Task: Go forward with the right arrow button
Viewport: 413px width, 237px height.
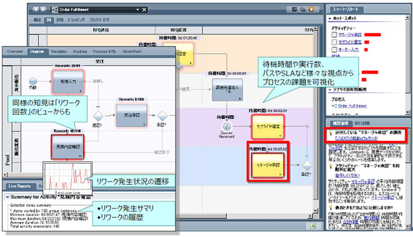Action: point(43,9)
